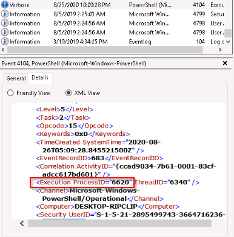Click event ID 4799 cell
The width and height of the screenshot is (234, 237).
199,14
